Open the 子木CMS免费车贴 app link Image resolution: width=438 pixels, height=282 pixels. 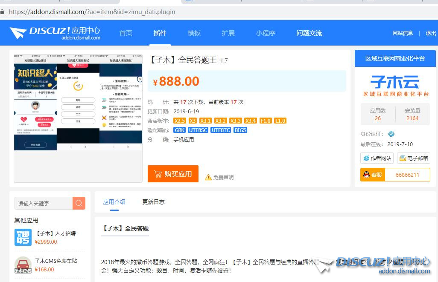(56, 261)
